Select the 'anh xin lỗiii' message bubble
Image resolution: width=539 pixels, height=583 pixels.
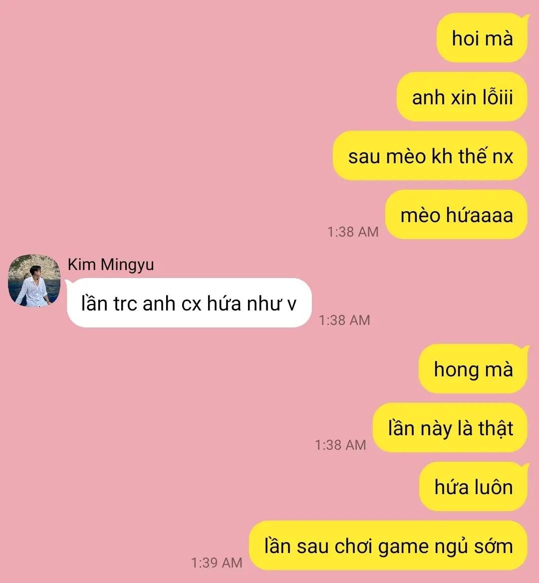462,97
